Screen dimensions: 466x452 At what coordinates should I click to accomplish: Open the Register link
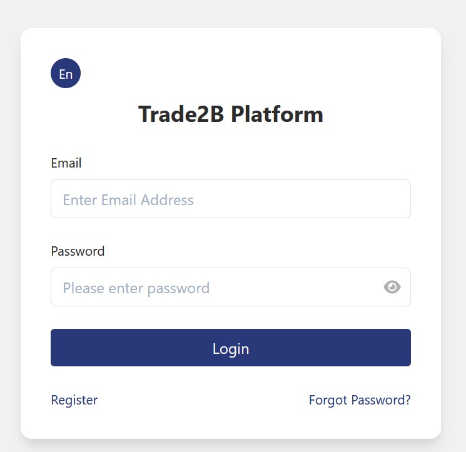click(74, 400)
